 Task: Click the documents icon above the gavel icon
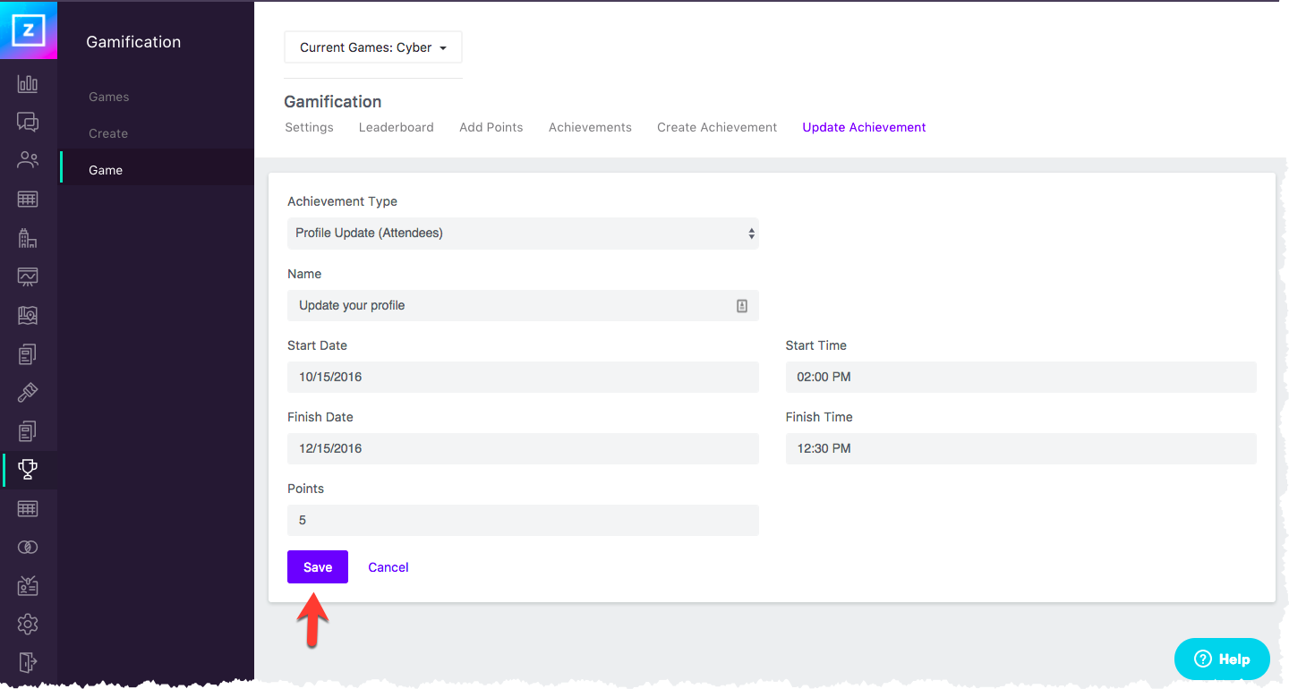(28, 354)
